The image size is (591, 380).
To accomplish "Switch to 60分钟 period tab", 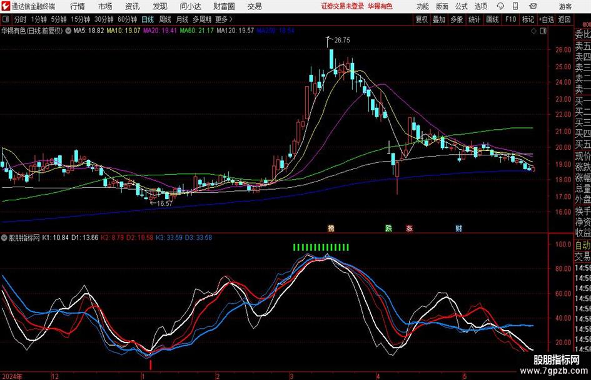I will point(127,19).
